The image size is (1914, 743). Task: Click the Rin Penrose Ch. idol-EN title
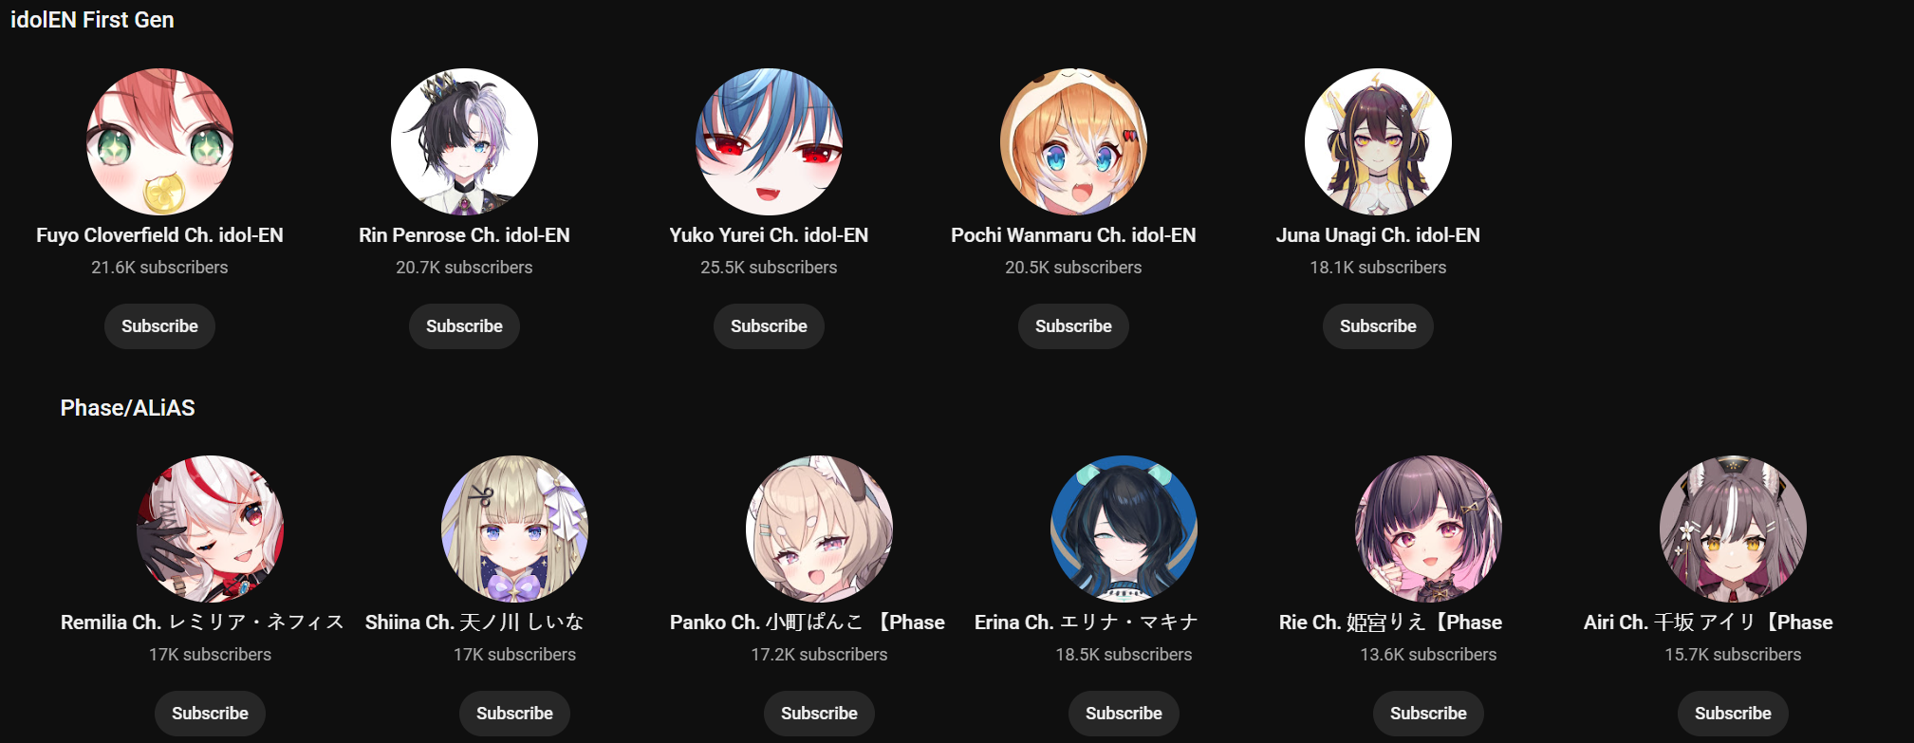pos(464,235)
